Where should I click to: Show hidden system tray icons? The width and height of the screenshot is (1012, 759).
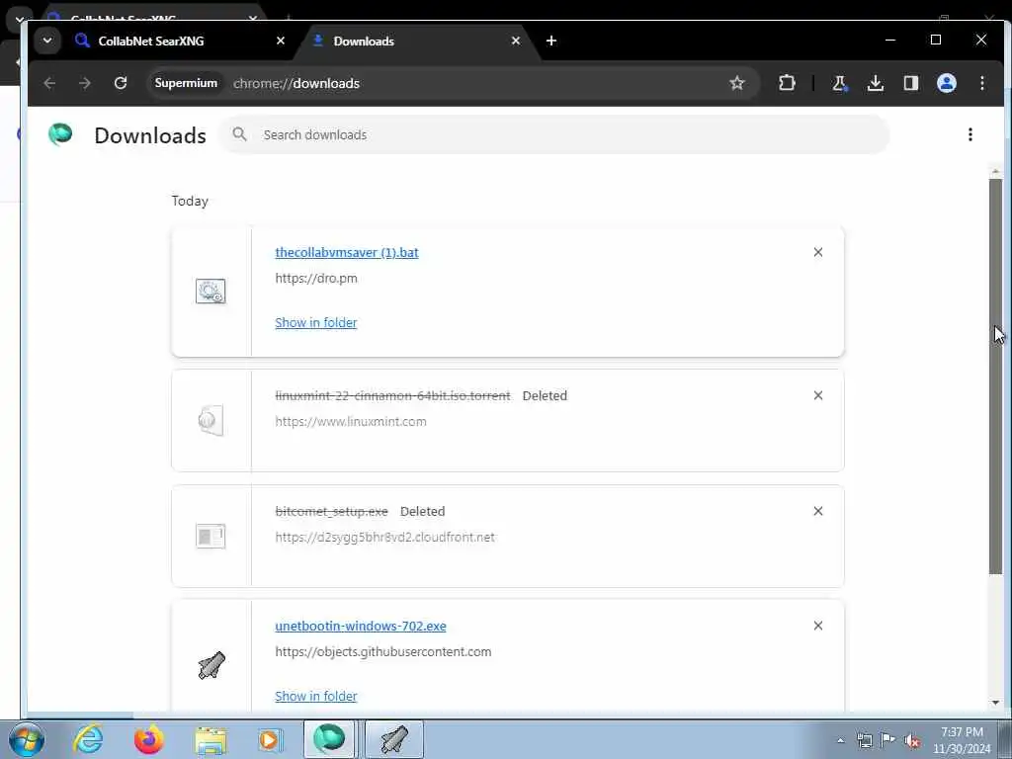[840, 740]
